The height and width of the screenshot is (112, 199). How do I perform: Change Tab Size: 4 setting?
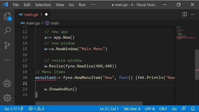pyautogui.click(x=132, y=109)
